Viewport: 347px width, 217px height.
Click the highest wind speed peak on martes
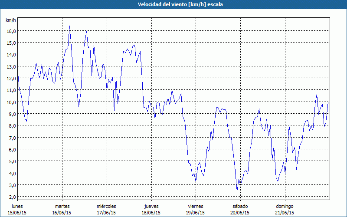pos(69,26)
